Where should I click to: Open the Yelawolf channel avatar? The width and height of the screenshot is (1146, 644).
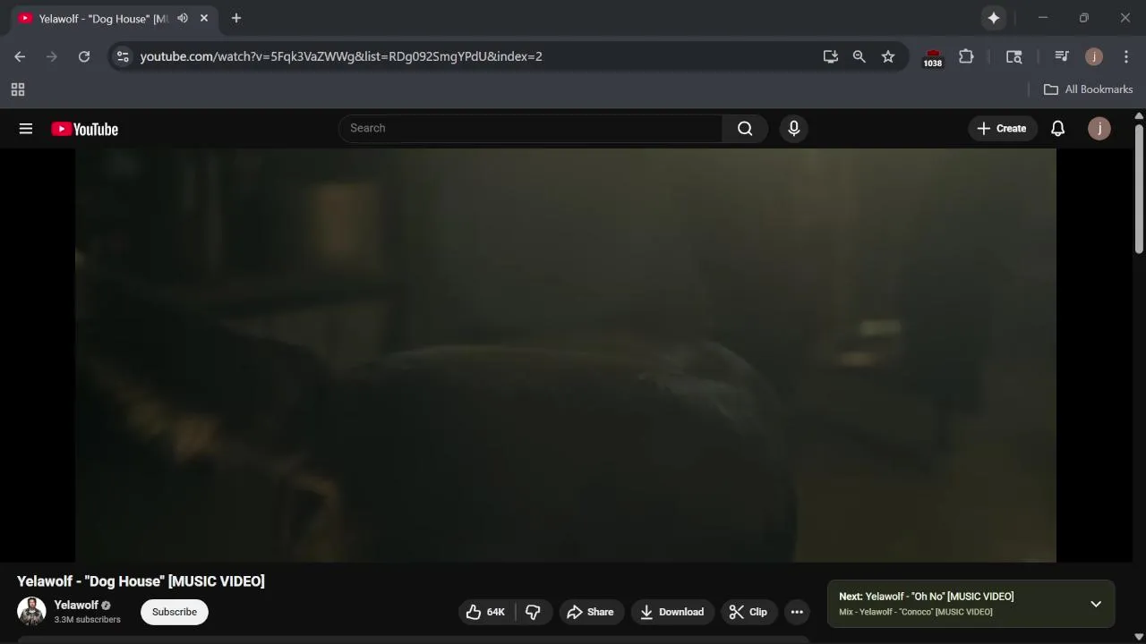click(31, 612)
